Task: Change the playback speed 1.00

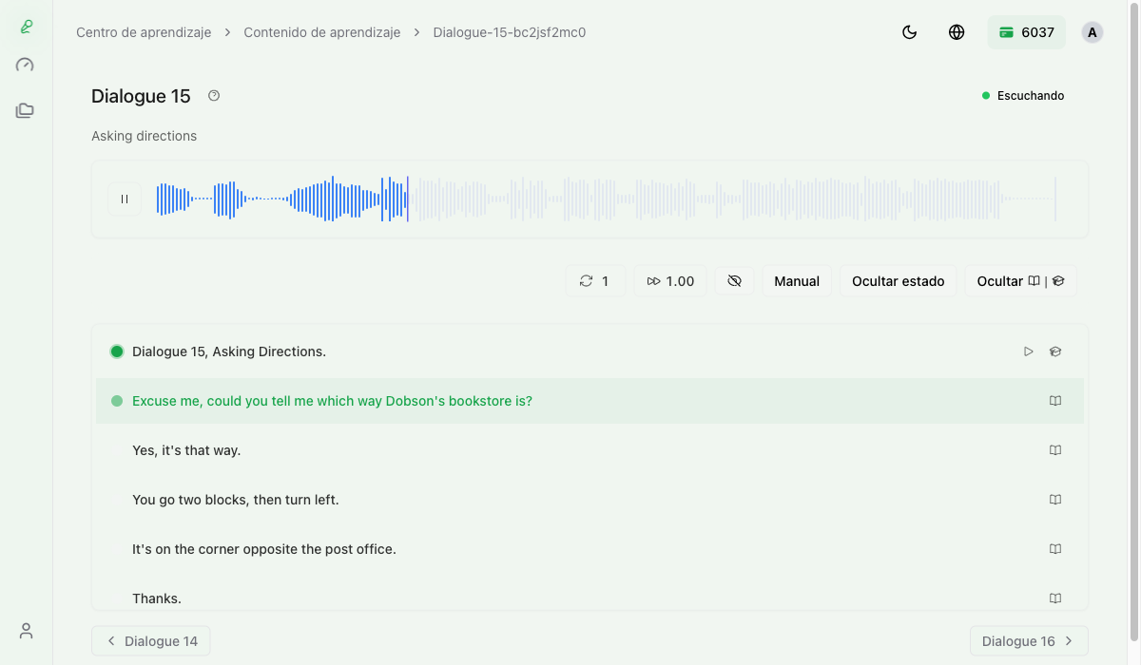Action: click(x=670, y=281)
